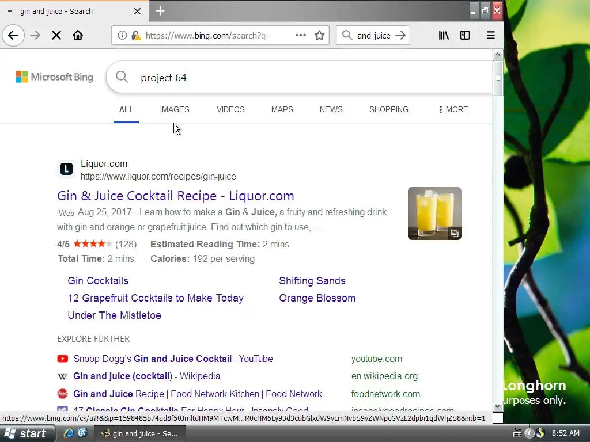Open the Gin Cocktails sublink
The width and height of the screenshot is (590, 442).
98,281
